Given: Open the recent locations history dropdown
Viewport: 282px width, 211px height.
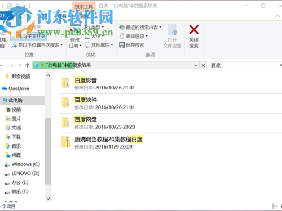Looking at the screenshot, I should pyautogui.click(x=20, y=65).
